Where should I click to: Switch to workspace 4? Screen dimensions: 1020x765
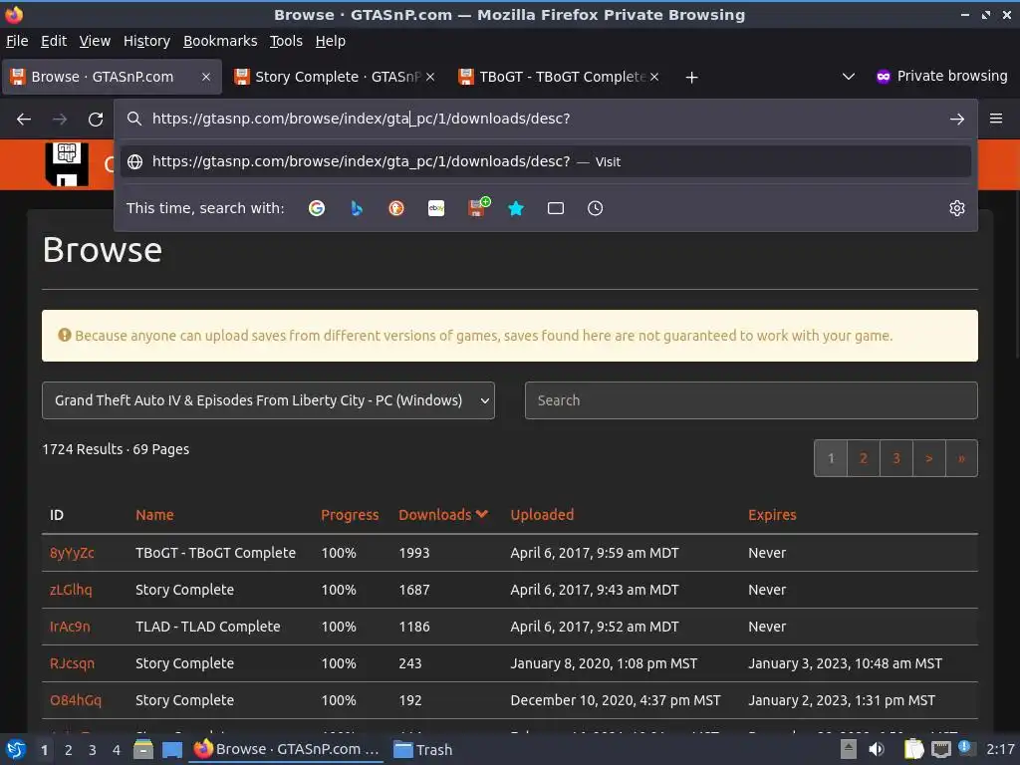[117, 750]
